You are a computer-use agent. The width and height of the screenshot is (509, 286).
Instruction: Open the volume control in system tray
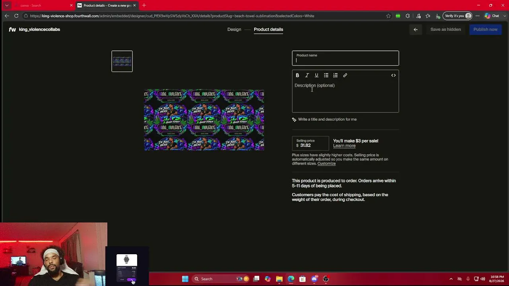click(483, 279)
